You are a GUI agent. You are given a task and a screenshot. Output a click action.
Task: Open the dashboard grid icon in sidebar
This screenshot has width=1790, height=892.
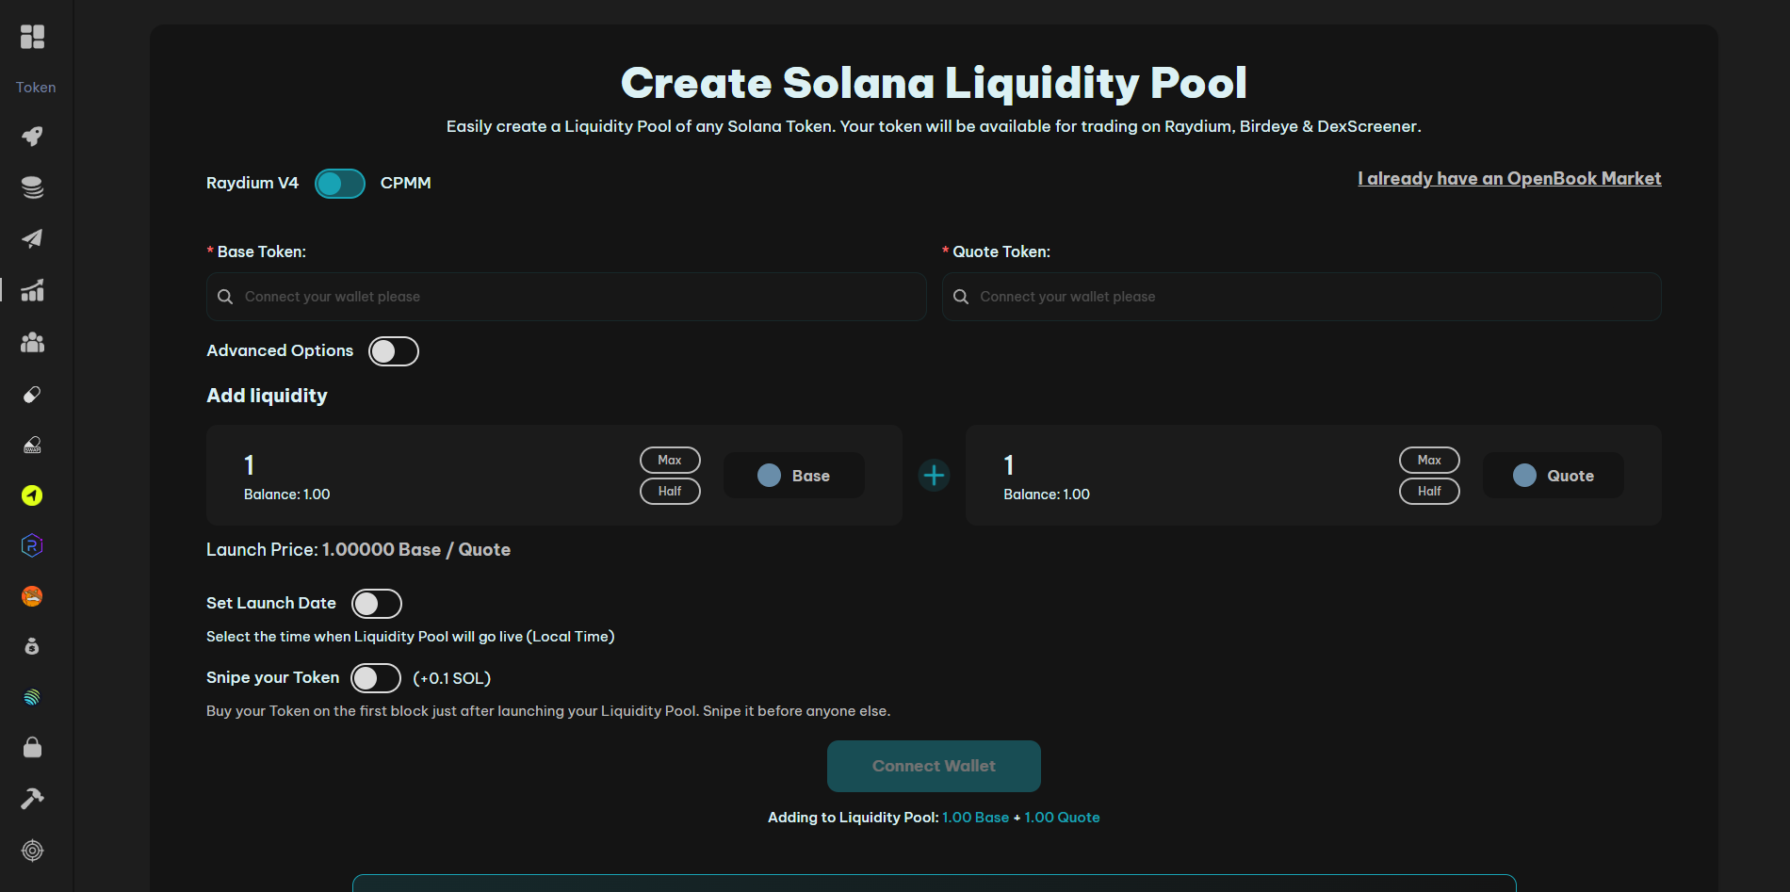click(32, 37)
